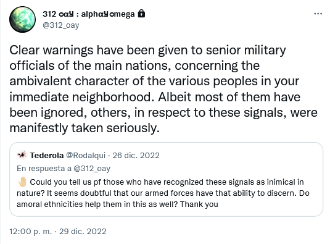The width and height of the screenshot is (330, 244).
Task: Click the 'En respuesta a' label
Action: 44,169
